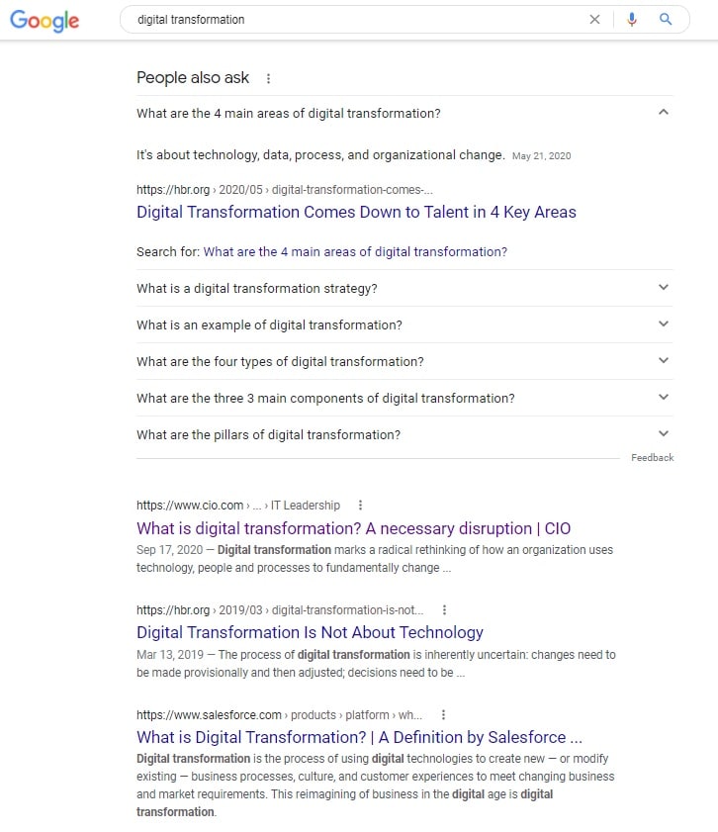718x832 pixels.
Task: Open the 'Digital Transformation Comes Down to Talent' article
Action: coord(356,212)
